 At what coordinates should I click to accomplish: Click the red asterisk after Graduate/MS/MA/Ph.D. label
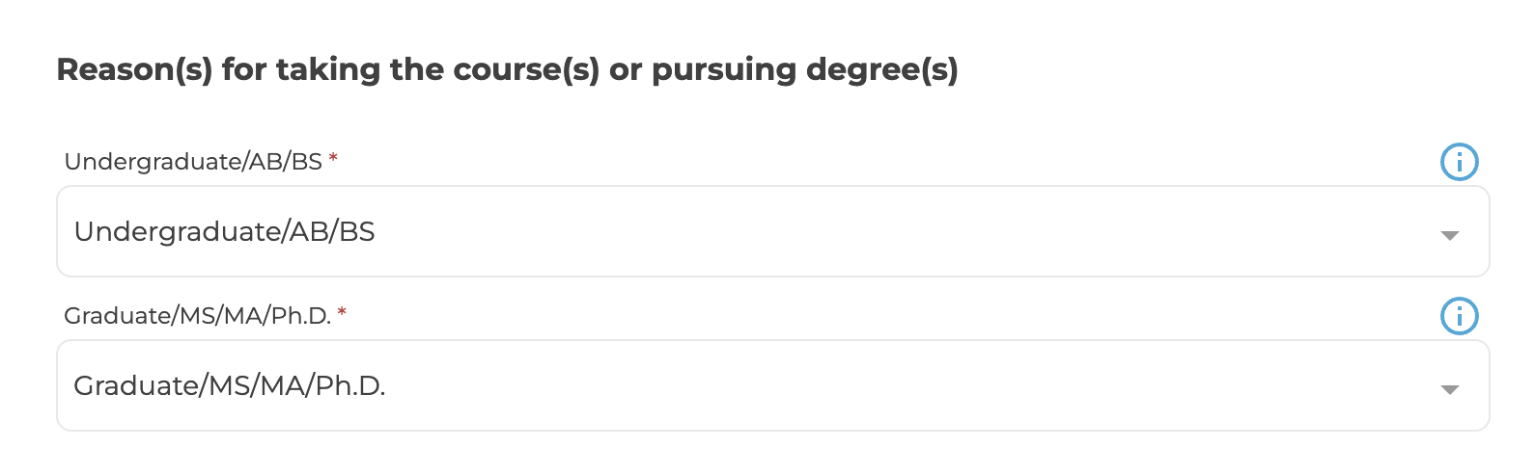point(342,313)
